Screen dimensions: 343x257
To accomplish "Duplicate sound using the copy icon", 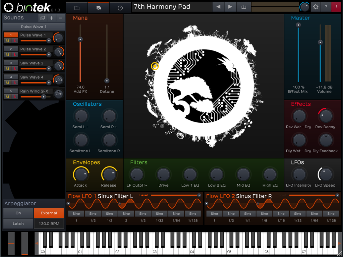I will 42,18.
